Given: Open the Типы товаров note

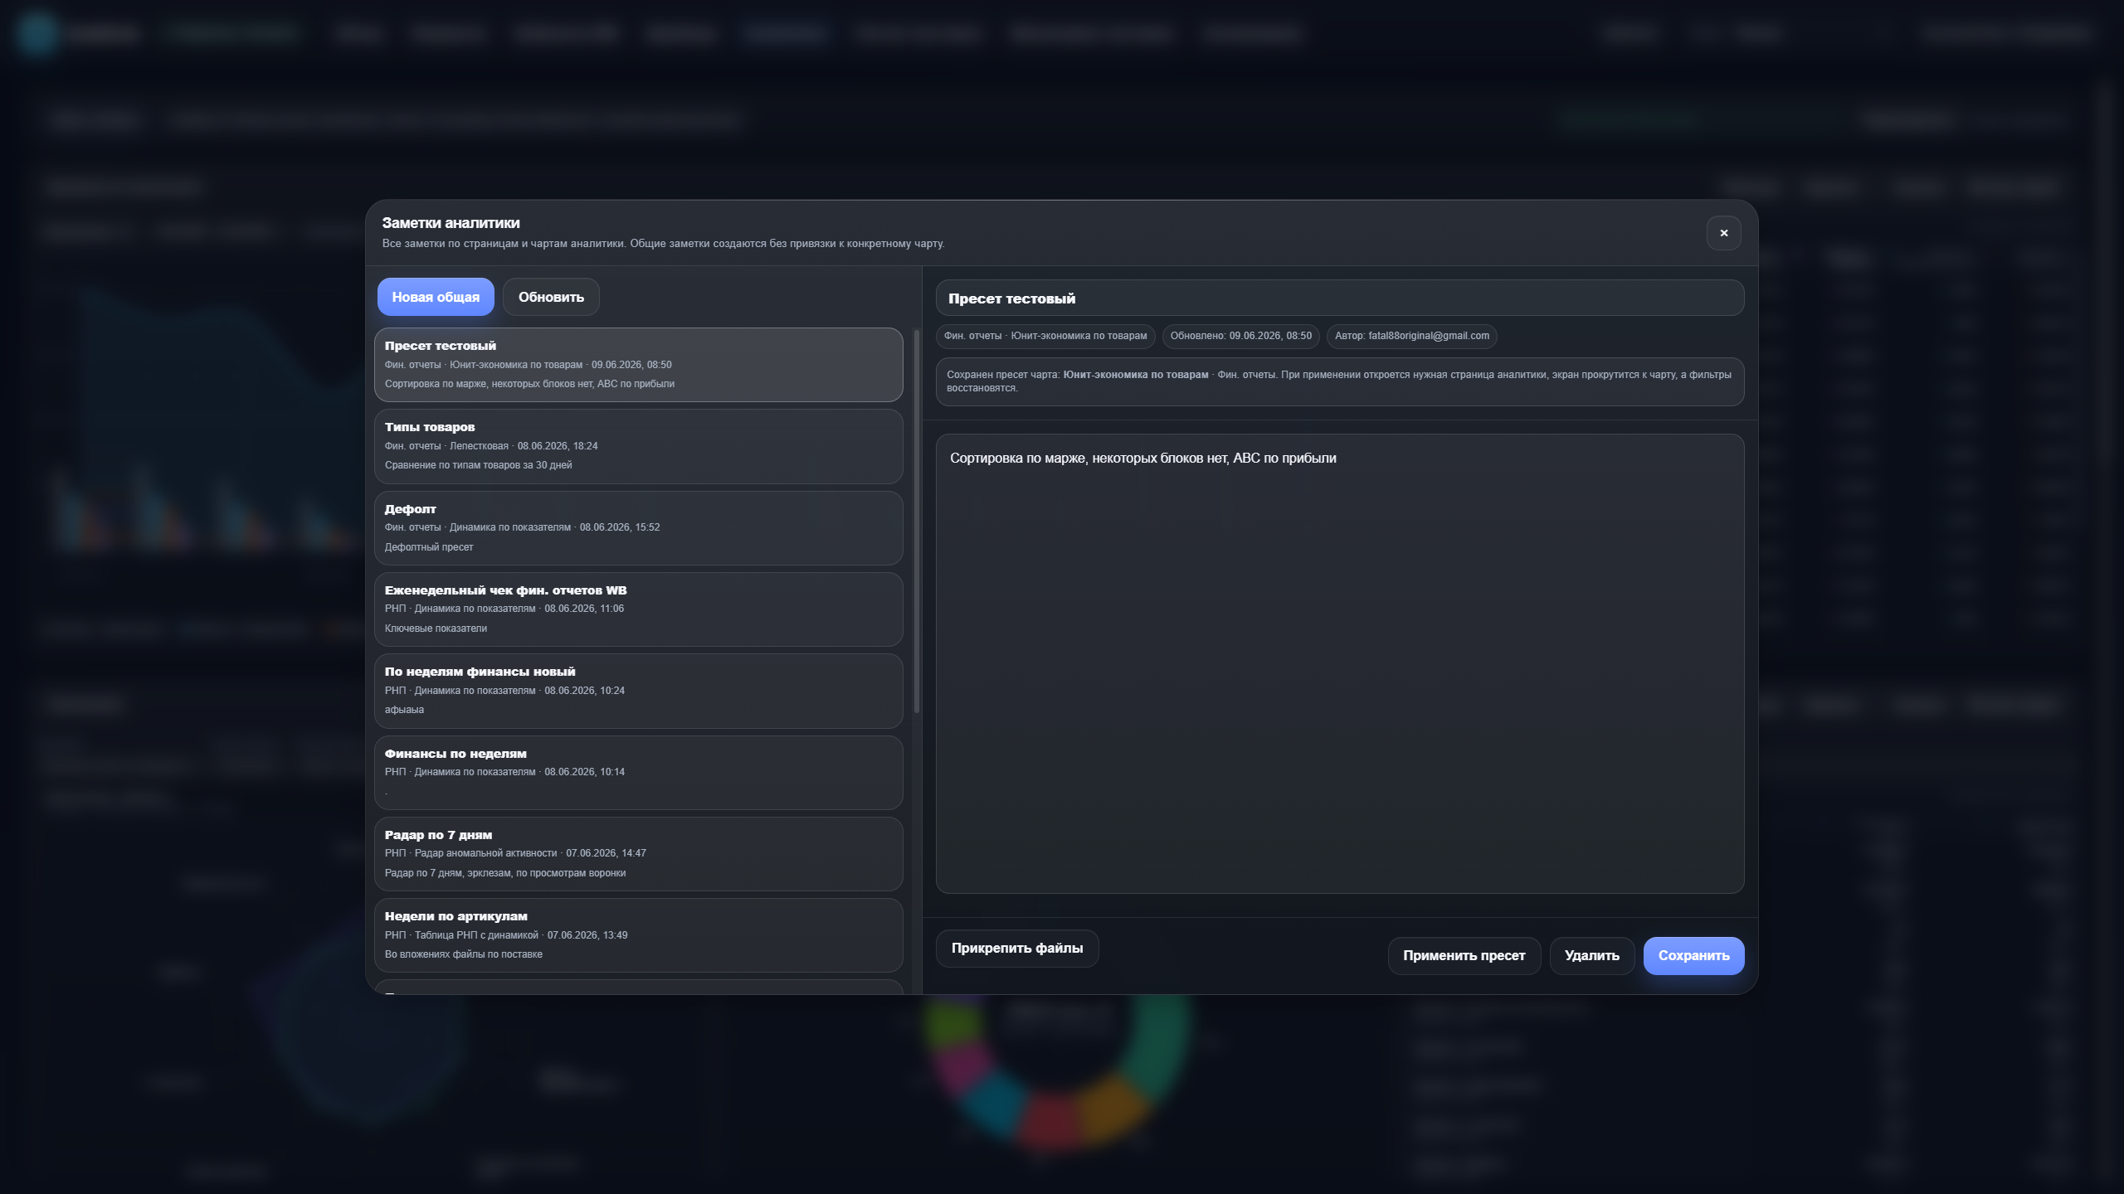Looking at the screenshot, I should pos(638,446).
